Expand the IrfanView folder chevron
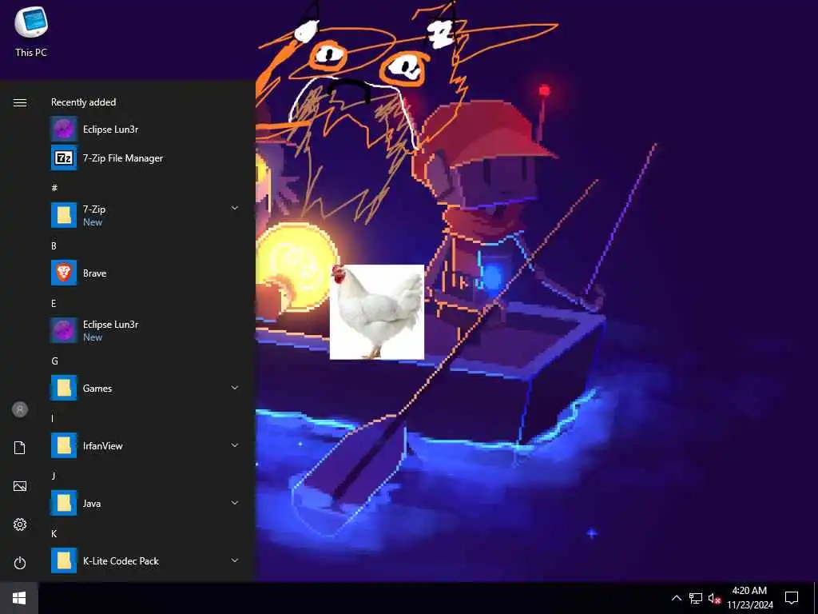This screenshot has height=614, width=818. click(x=235, y=445)
